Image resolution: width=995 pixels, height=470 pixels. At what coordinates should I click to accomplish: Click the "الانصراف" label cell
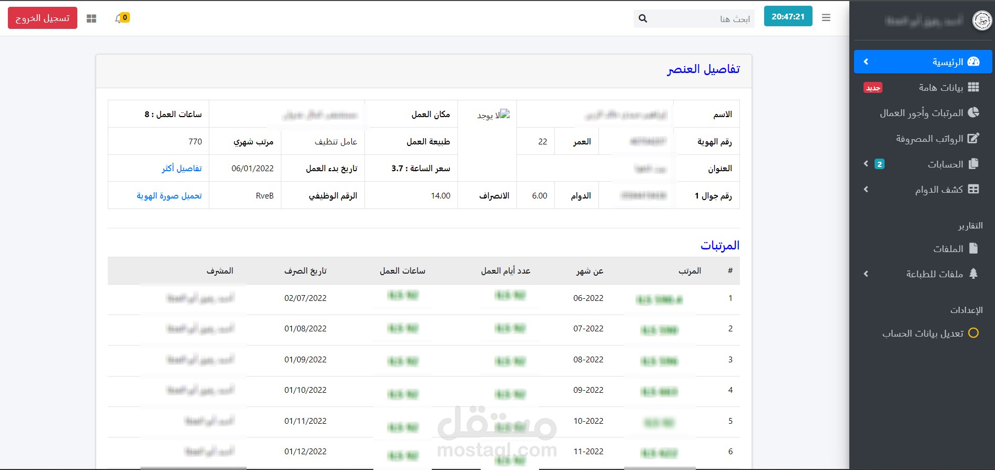coord(488,195)
